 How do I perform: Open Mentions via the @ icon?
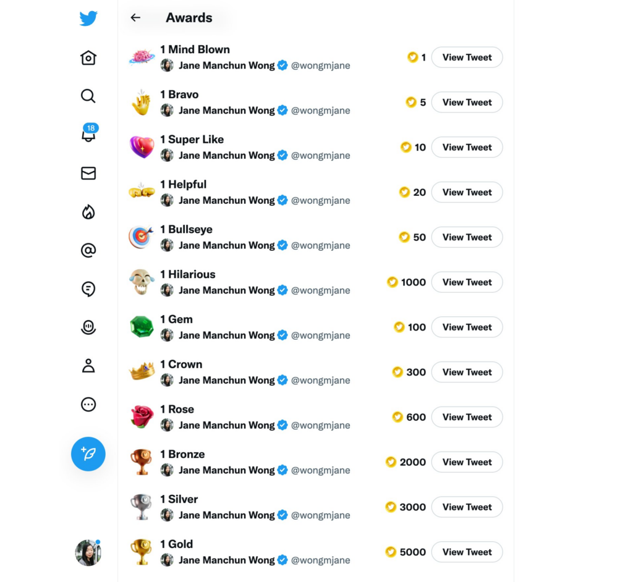point(88,250)
